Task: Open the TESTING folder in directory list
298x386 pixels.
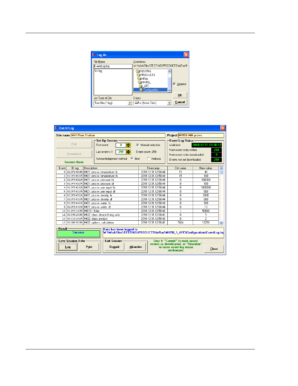Action: click(x=145, y=71)
